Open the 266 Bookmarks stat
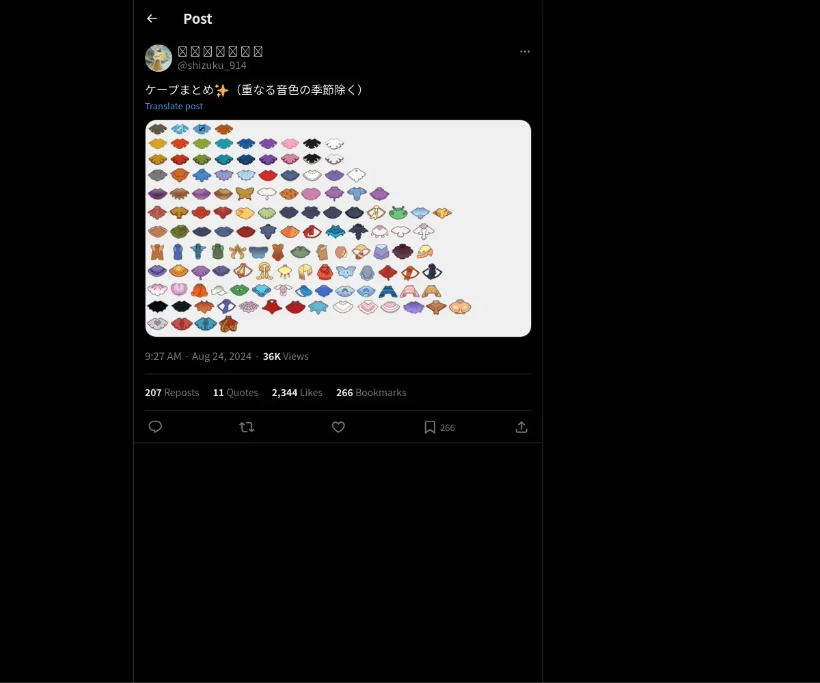820x683 pixels. coord(371,393)
